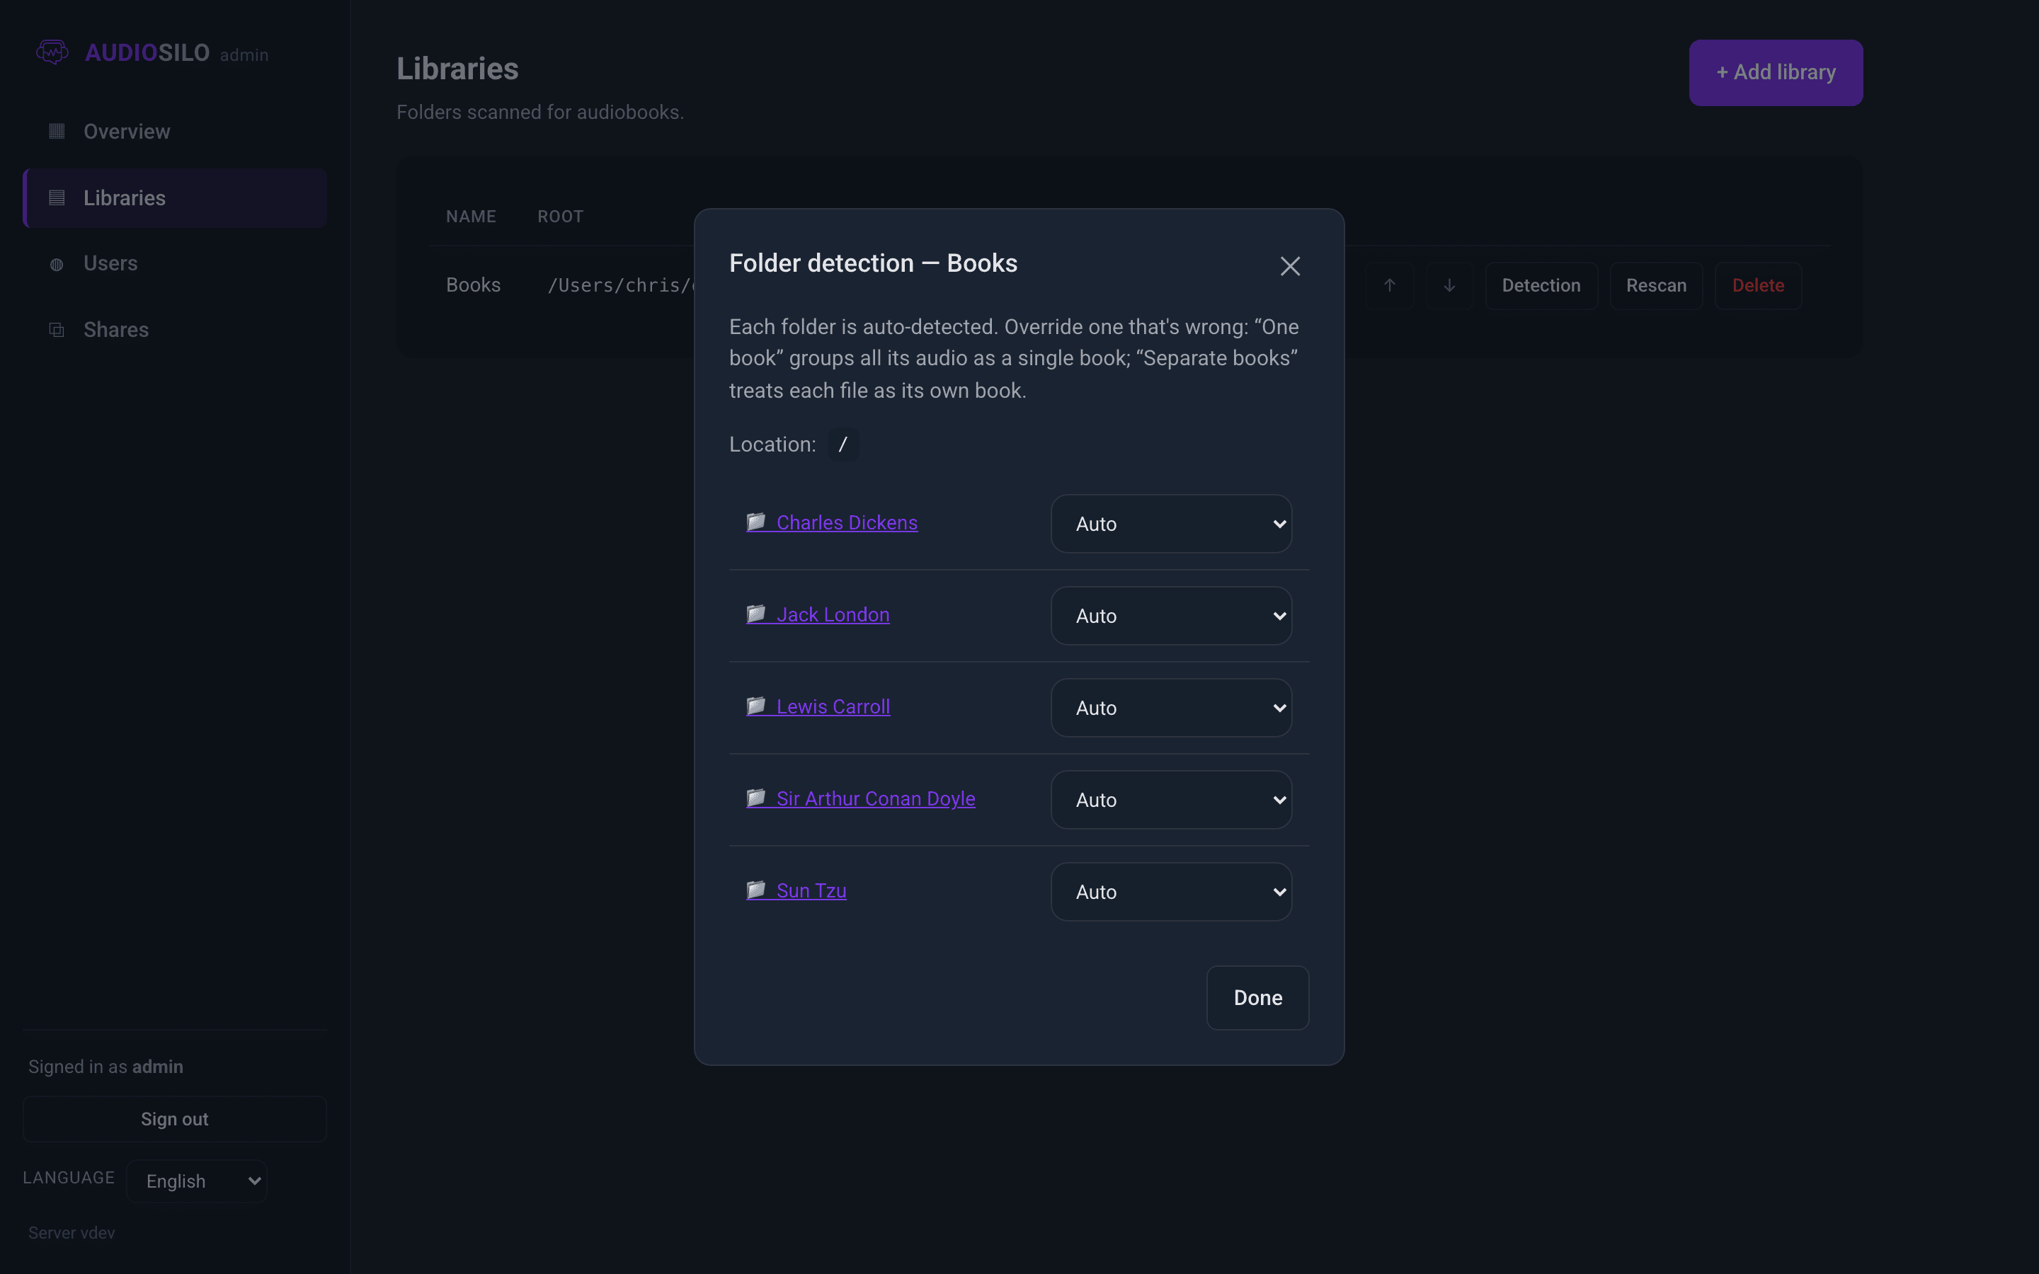Viewport: 2039px width, 1274px height.
Task: Click the Shares sidebar icon
Action: point(57,331)
